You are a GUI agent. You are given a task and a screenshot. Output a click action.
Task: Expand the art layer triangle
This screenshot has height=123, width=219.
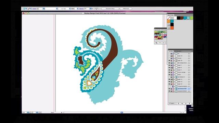tap(174, 54)
